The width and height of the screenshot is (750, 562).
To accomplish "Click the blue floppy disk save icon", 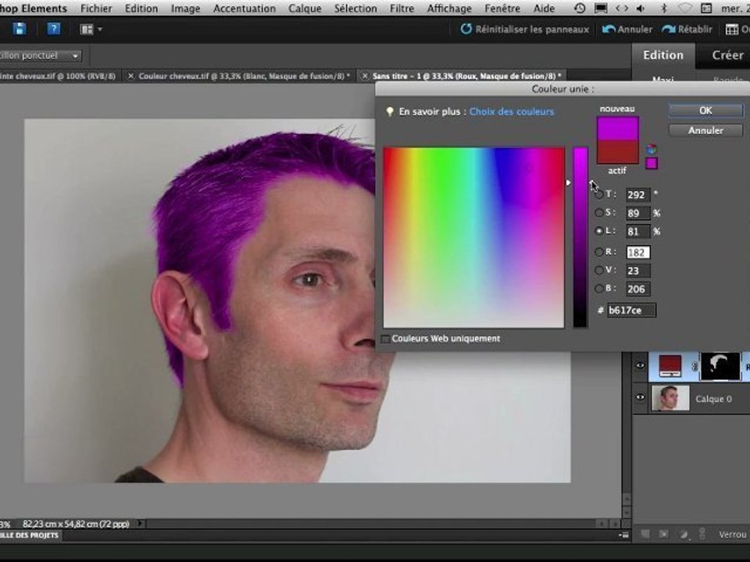I will tap(20, 29).
